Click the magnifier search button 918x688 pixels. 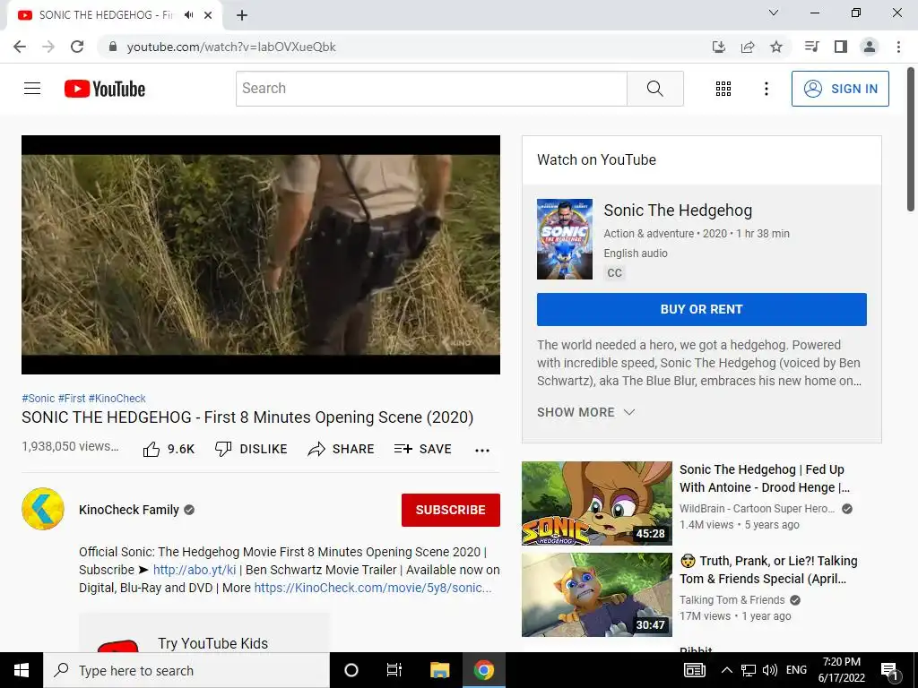655,89
